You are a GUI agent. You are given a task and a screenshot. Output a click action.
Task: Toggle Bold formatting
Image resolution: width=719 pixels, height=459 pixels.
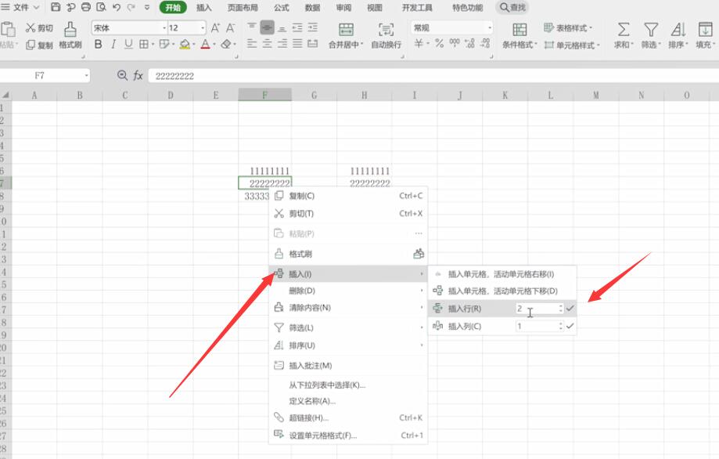(x=98, y=44)
